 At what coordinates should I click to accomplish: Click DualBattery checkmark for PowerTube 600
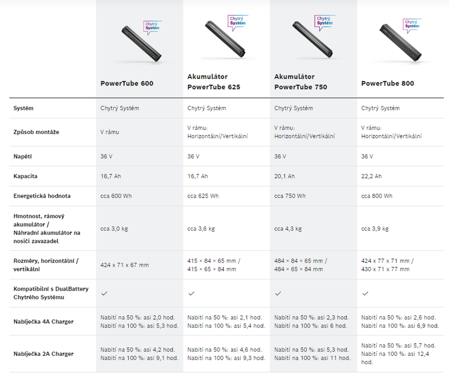click(x=105, y=293)
